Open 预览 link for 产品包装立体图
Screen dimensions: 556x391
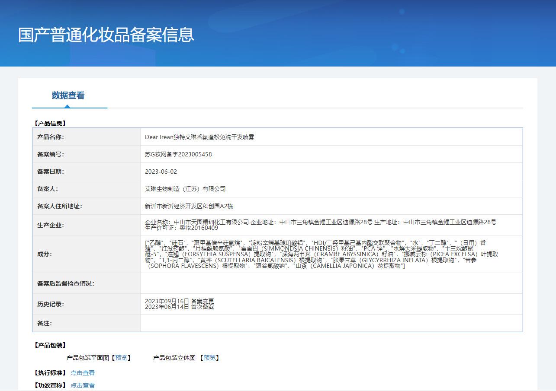[x=209, y=358]
